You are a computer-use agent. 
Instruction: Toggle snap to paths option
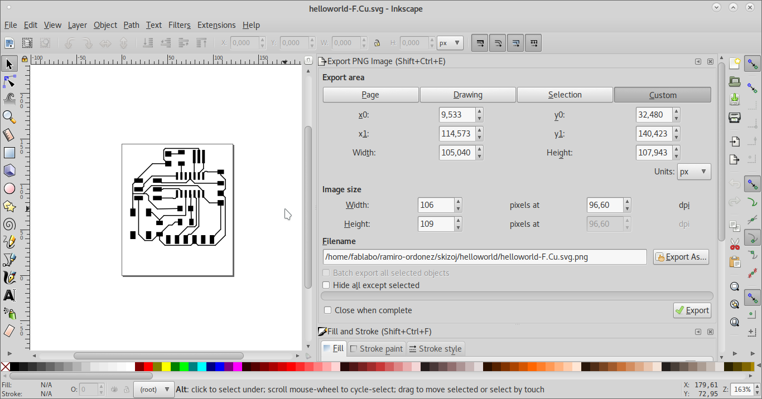click(753, 202)
